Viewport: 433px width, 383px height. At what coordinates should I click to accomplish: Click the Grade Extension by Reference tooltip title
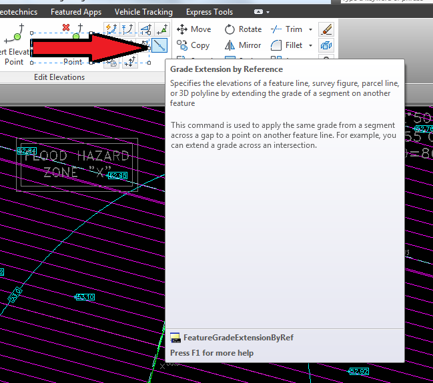coord(226,69)
